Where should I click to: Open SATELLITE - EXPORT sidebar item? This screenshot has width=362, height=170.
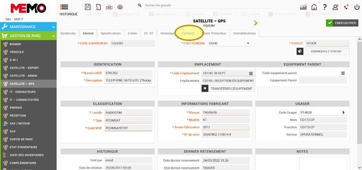coord(28,68)
